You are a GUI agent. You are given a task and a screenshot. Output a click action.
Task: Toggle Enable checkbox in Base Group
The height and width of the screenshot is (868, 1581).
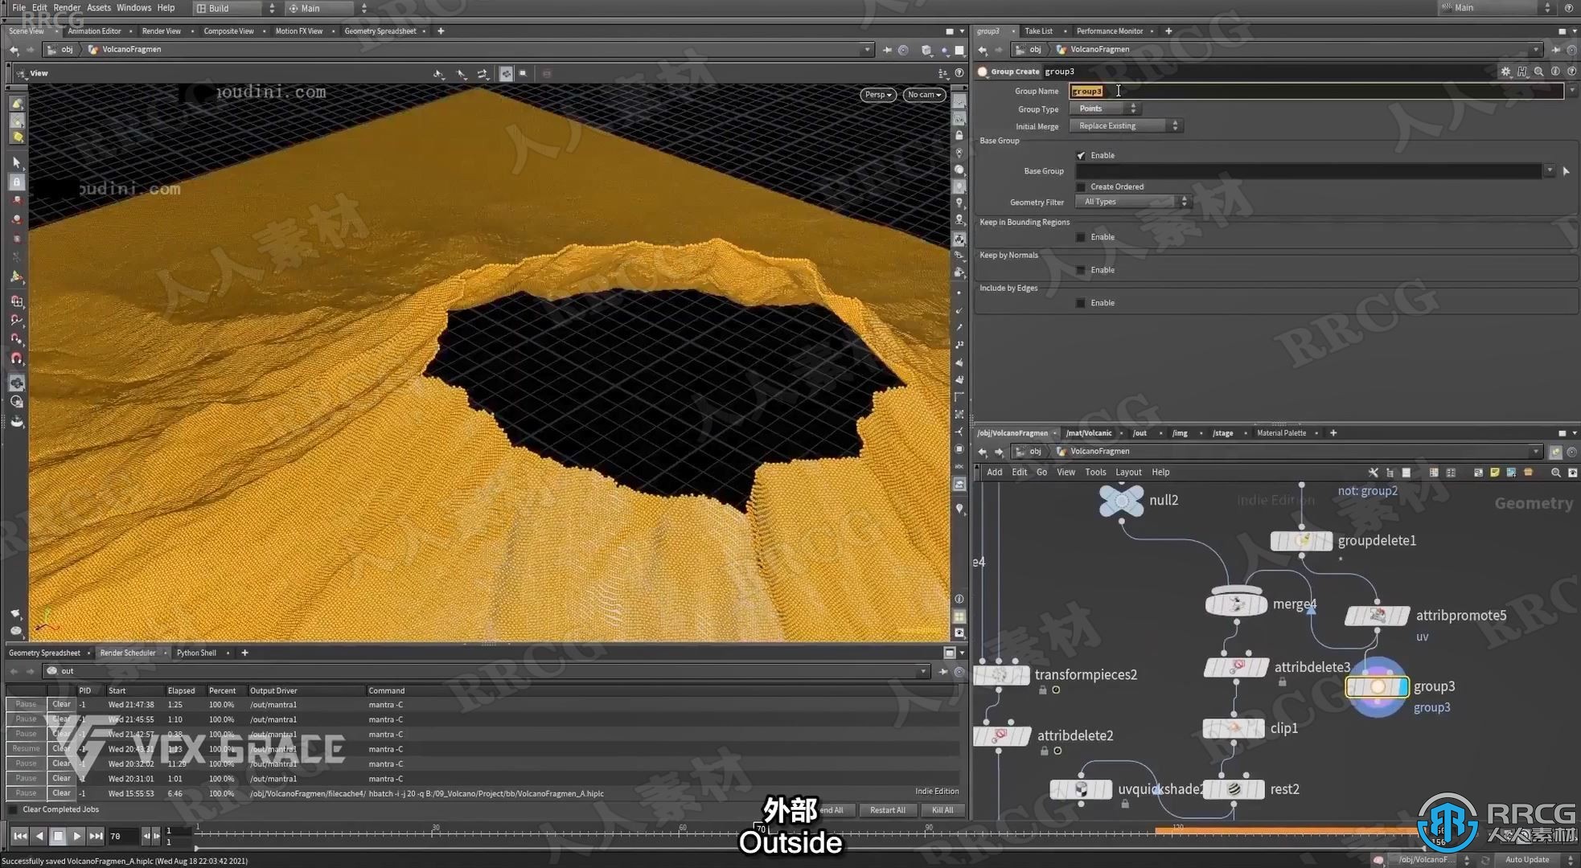click(1082, 155)
